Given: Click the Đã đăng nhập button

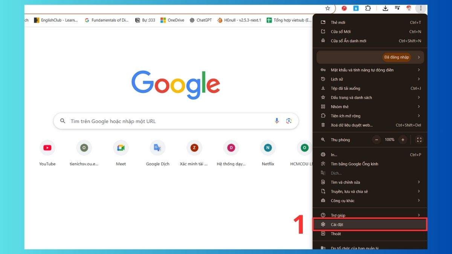Looking at the screenshot, I should click(396, 57).
